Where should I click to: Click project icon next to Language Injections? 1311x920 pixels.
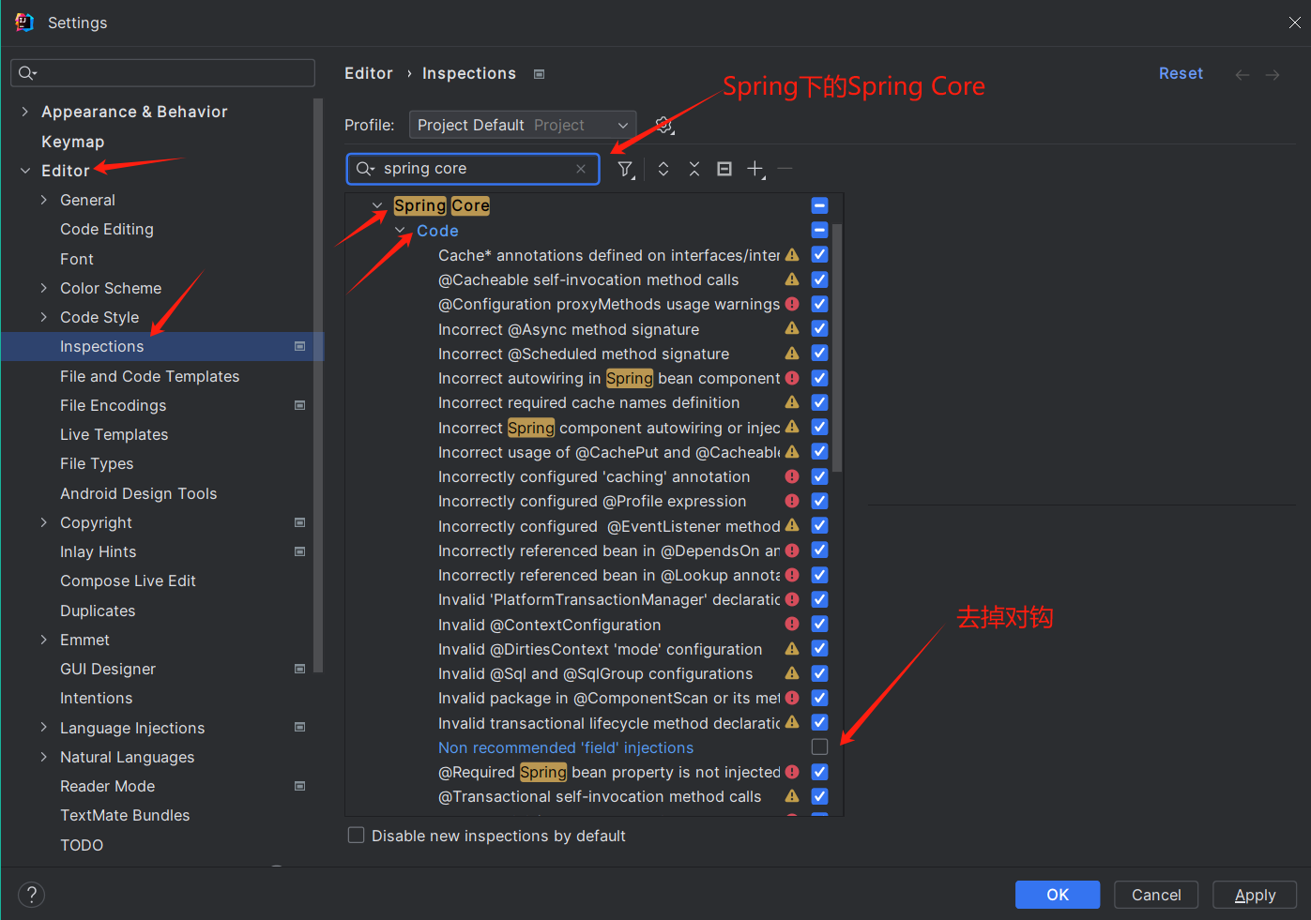pyautogui.click(x=300, y=727)
